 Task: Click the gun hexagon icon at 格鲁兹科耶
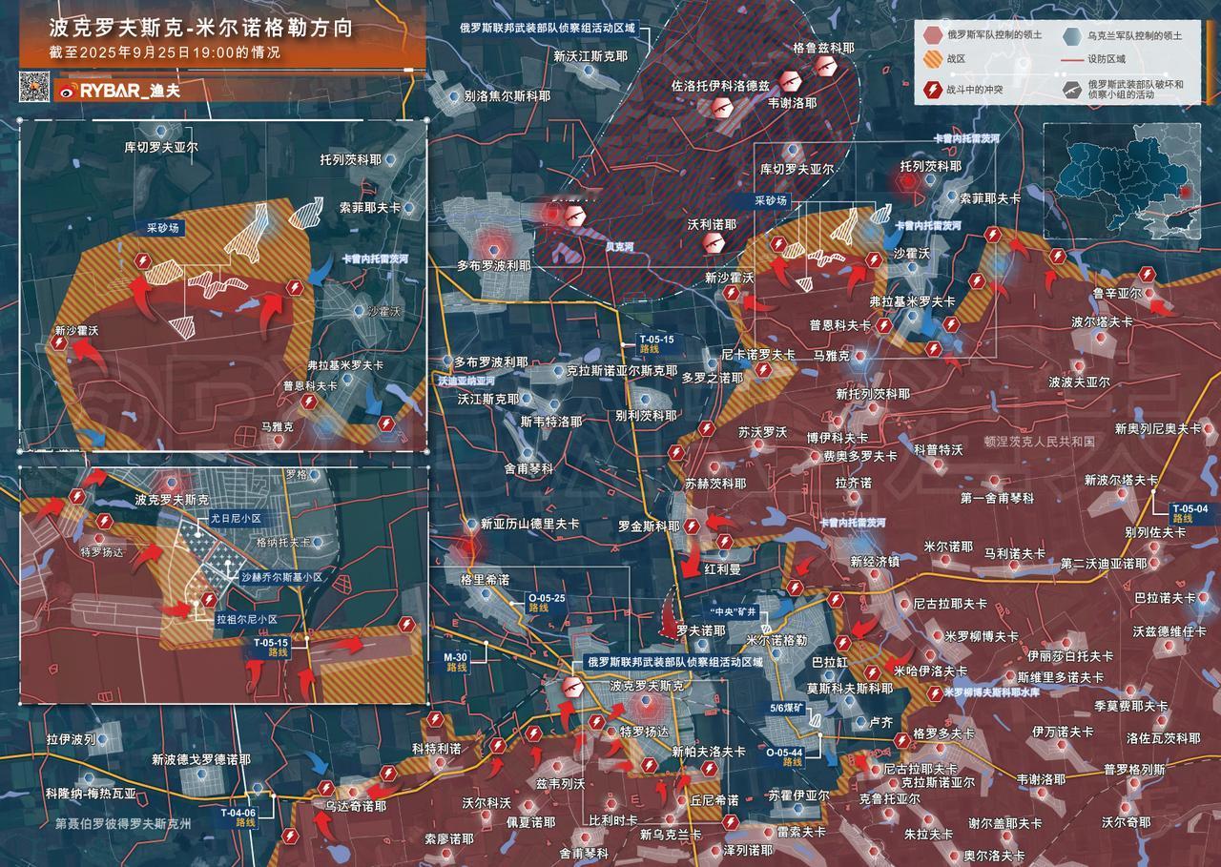825,66
